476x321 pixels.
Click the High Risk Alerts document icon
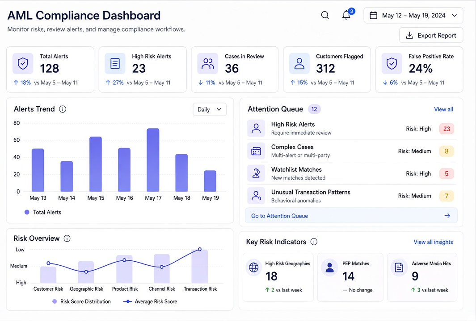[x=115, y=64]
